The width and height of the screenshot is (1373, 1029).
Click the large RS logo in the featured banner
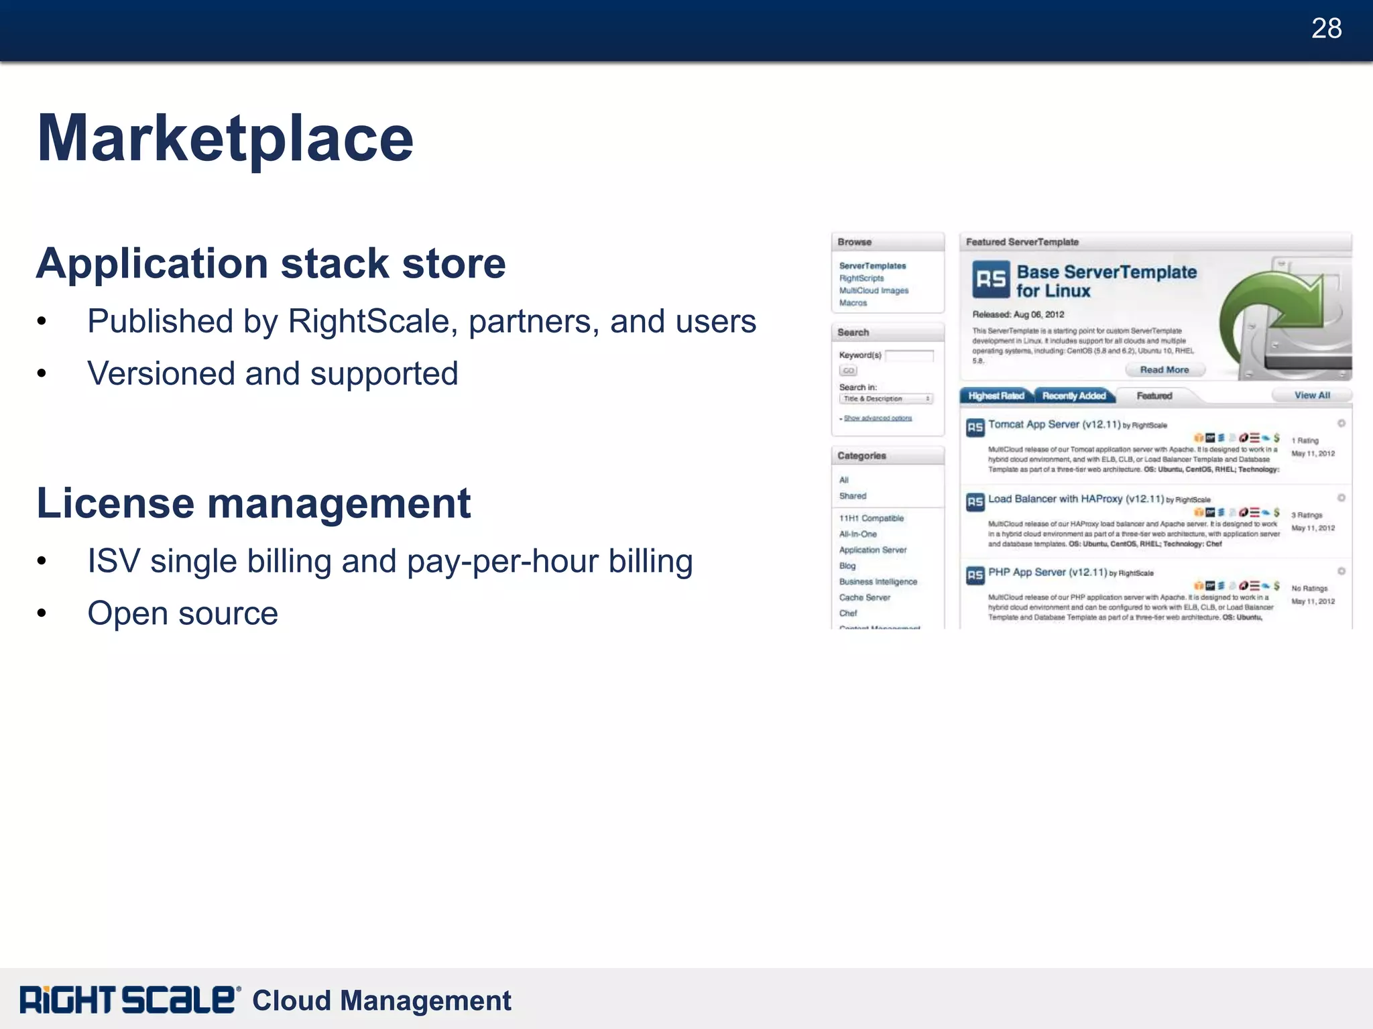(991, 279)
